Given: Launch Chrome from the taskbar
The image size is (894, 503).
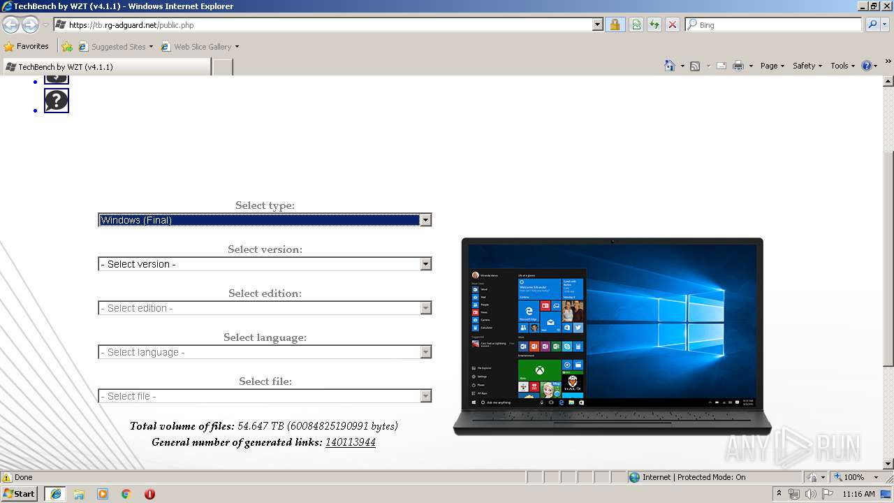Looking at the screenshot, I should (x=126, y=494).
